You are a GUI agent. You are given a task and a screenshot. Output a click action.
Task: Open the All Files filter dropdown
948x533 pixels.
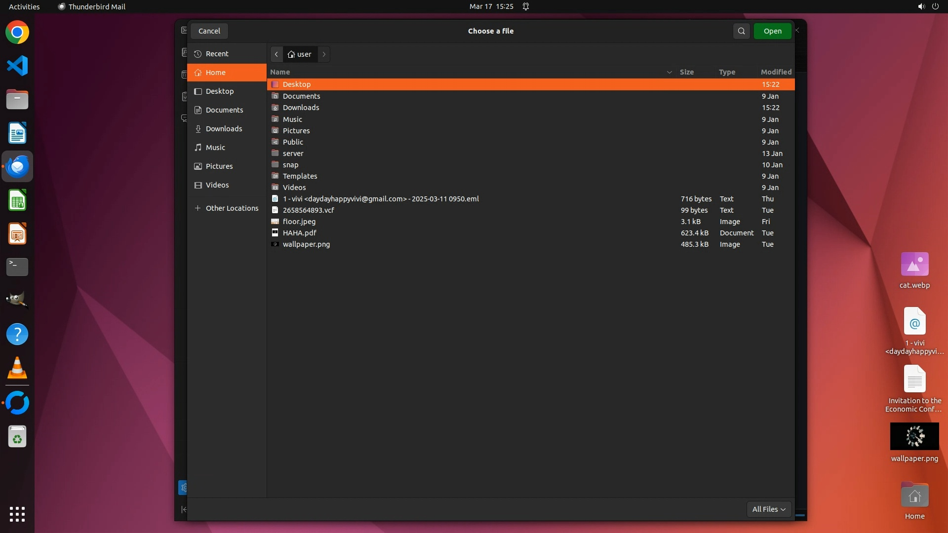(768, 509)
